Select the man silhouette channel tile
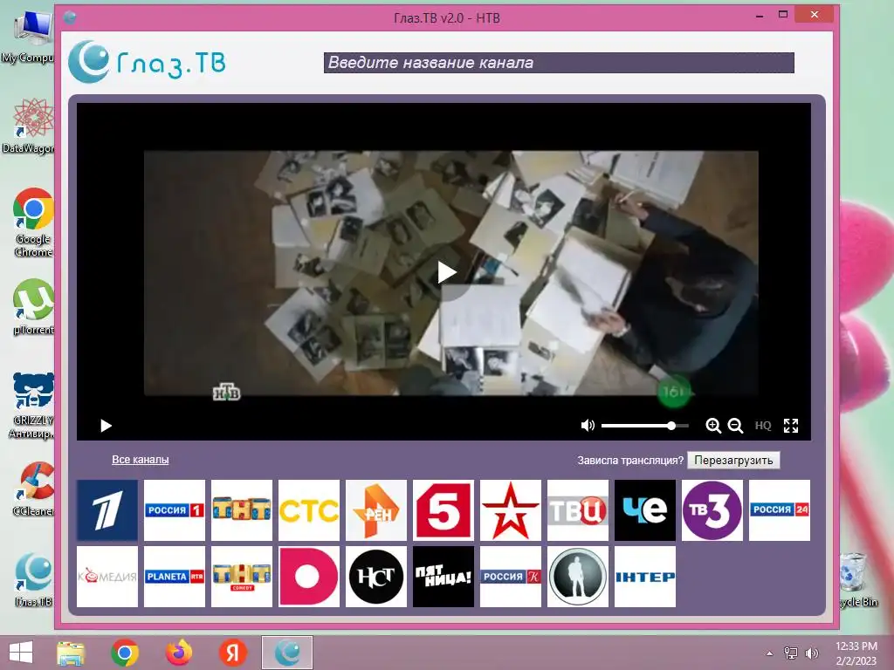This screenshot has width=894, height=670. point(578,577)
